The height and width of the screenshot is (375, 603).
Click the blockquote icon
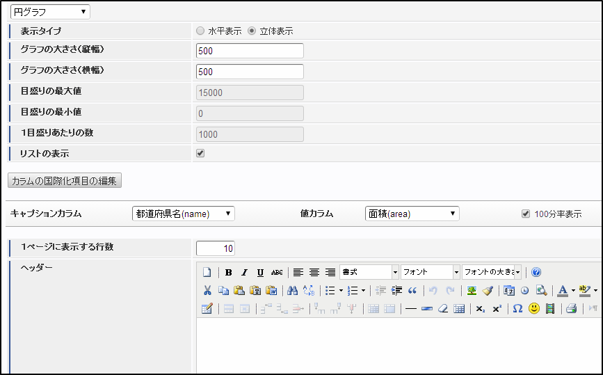(412, 290)
